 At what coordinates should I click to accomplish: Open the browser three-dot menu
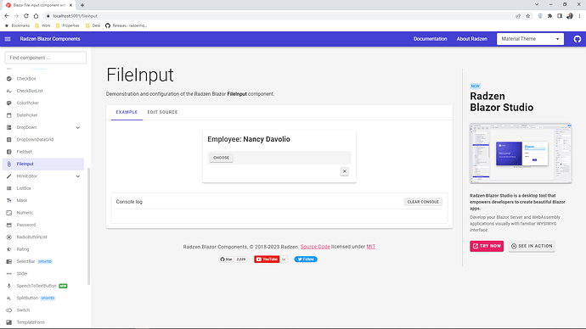click(x=580, y=16)
